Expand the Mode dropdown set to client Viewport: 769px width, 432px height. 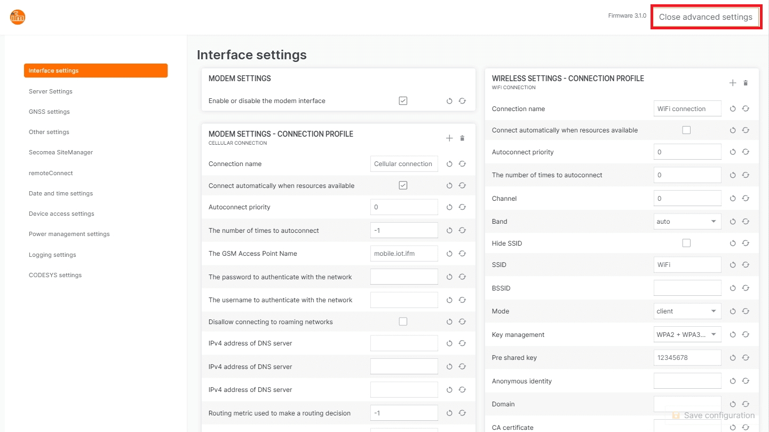pyautogui.click(x=687, y=311)
